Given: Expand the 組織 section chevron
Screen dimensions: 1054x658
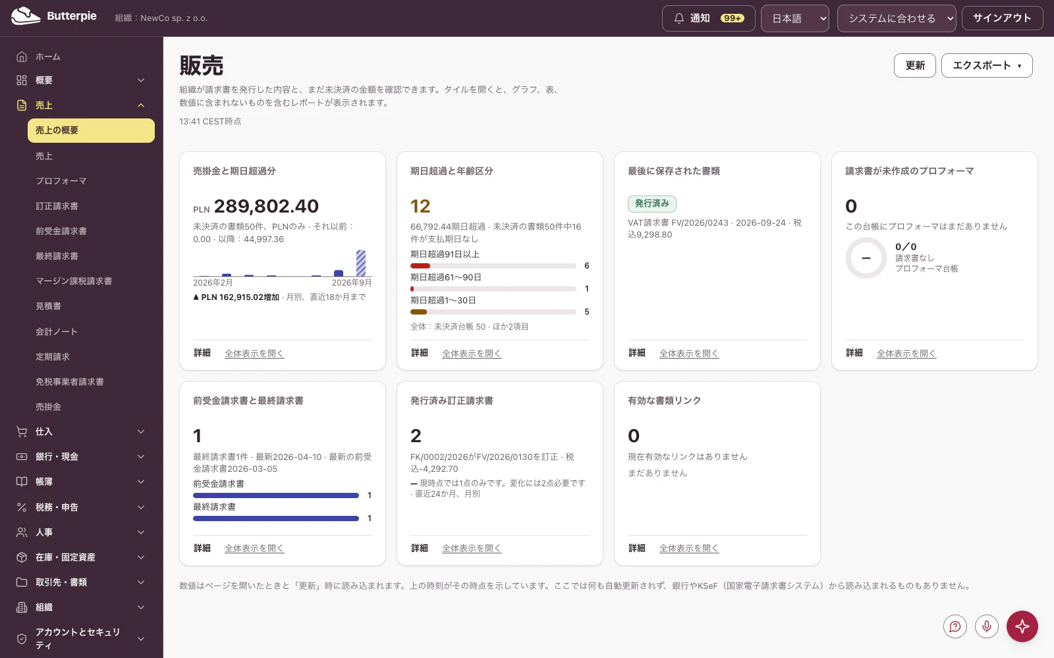Looking at the screenshot, I should [x=141, y=607].
